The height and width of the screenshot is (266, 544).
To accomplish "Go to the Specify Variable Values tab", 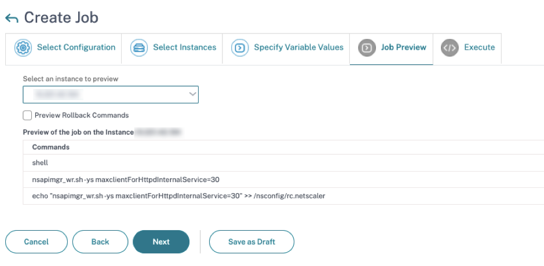I will (286, 49).
